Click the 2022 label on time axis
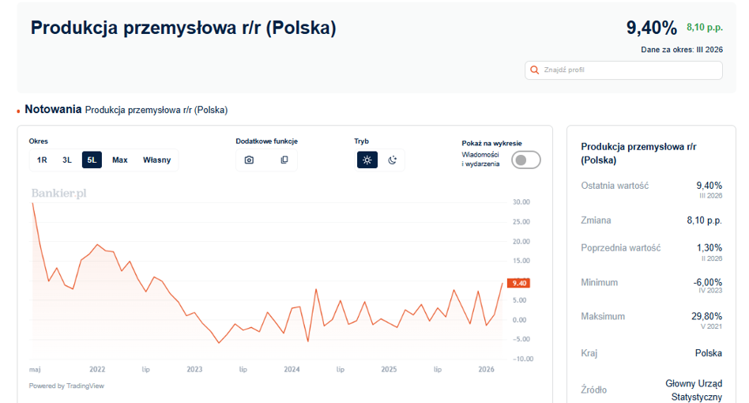749x403 pixels. tap(97, 370)
